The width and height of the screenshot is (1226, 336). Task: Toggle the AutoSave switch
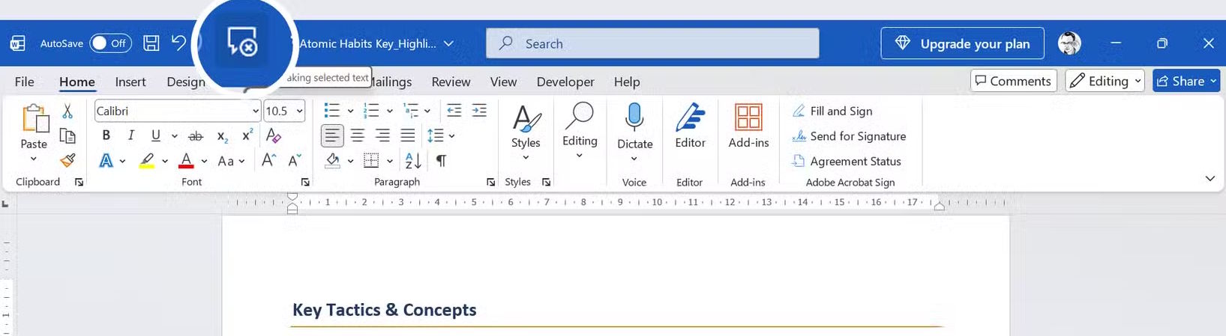click(x=110, y=43)
